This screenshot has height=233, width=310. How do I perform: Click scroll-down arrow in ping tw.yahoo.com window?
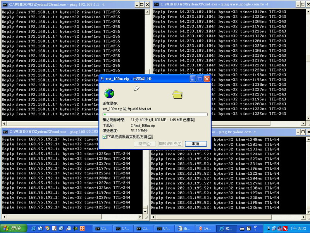click(x=308, y=212)
